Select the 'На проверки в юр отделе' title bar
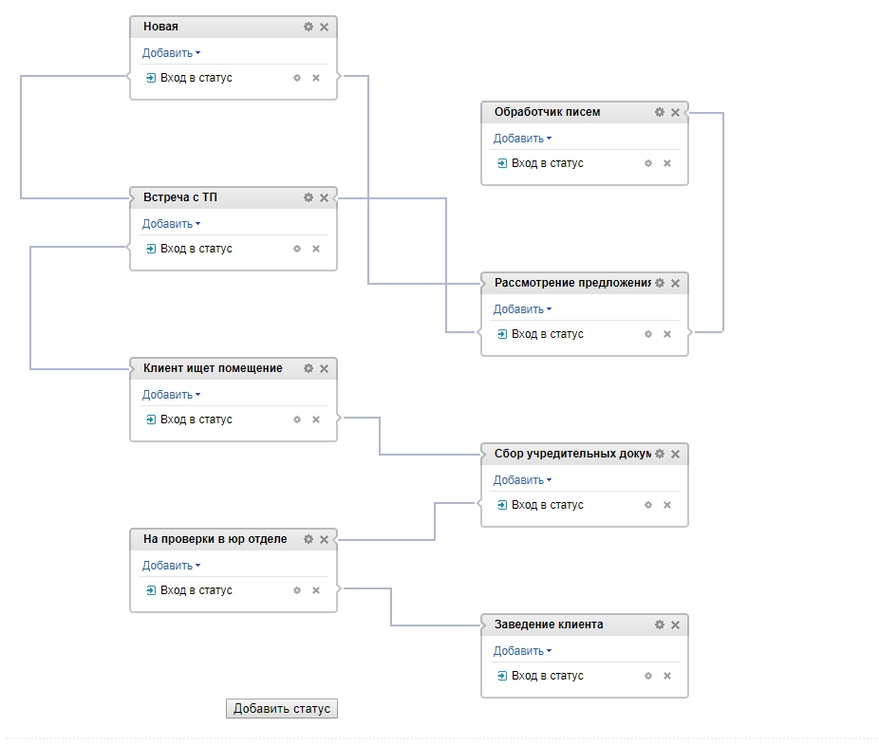The image size is (879, 746). [215, 539]
